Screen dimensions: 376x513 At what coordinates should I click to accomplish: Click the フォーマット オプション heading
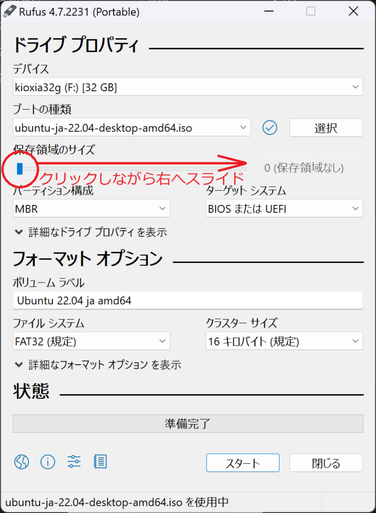tap(87, 259)
